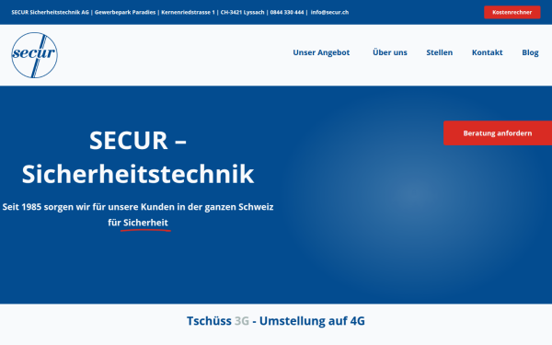Go to the Über uns menu item
Image resolution: width=552 pixels, height=345 pixels.
click(390, 52)
